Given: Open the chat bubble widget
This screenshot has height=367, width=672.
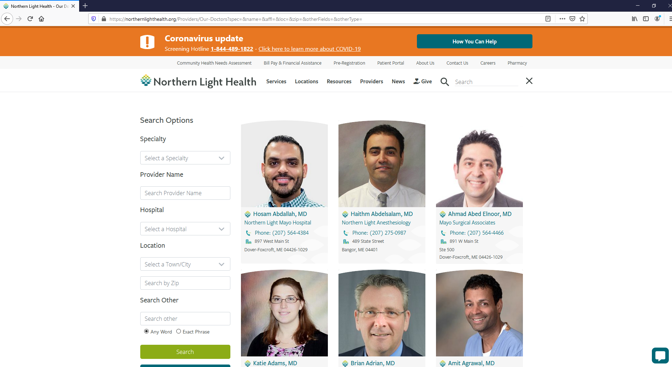Looking at the screenshot, I should 660,355.
